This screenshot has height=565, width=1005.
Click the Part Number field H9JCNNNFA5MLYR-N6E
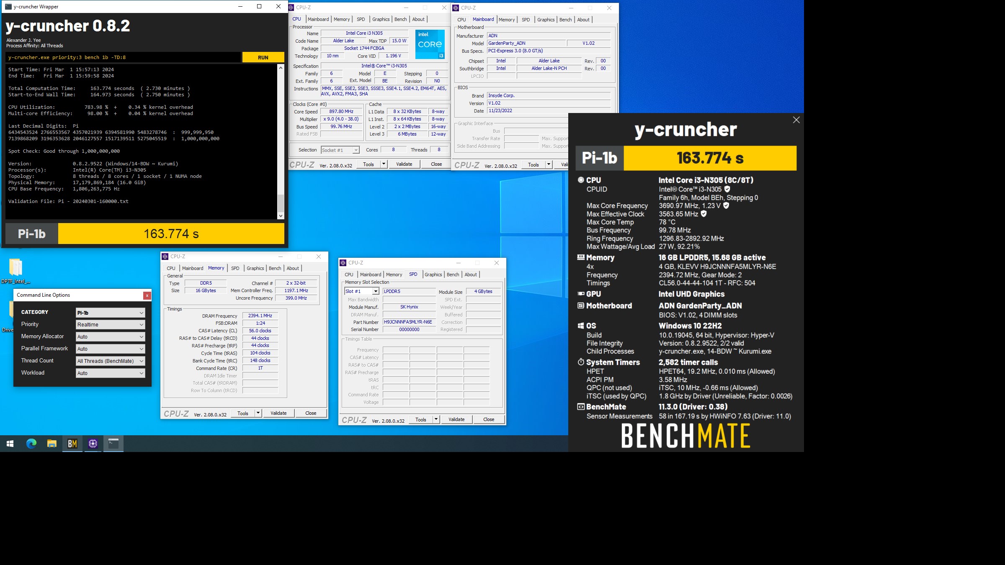[x=409, y=322]
